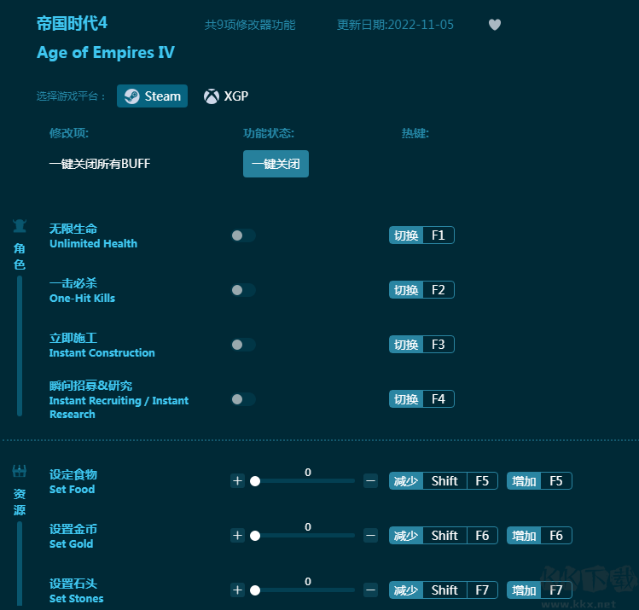Screen dimensions: 639x610
Task: Click the Unlimited Health label
Action: 93,244
